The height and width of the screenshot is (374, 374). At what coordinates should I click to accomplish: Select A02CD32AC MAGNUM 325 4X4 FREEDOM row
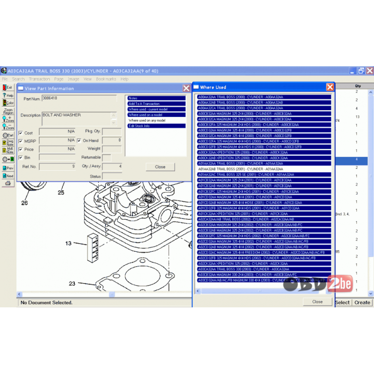point(264,252)
